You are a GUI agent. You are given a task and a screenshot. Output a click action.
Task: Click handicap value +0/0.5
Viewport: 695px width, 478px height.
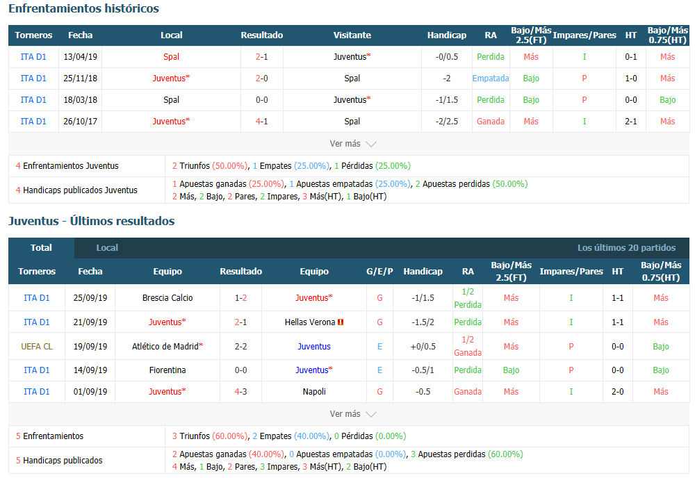click(423, 347)
